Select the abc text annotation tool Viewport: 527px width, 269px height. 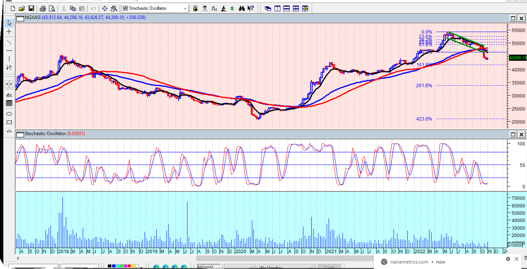(9, 95)
